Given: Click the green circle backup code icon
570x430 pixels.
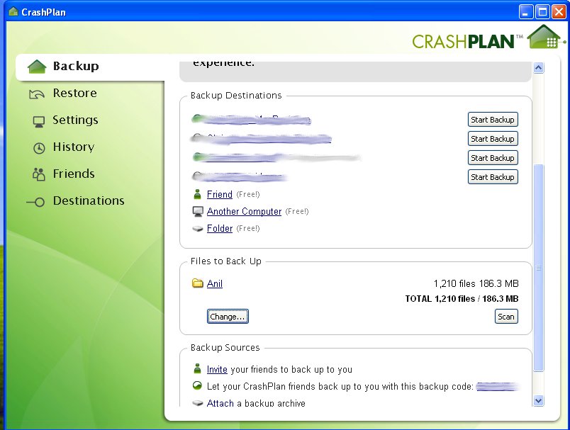Looking at the screenshot, I should [x=197, y=385].
